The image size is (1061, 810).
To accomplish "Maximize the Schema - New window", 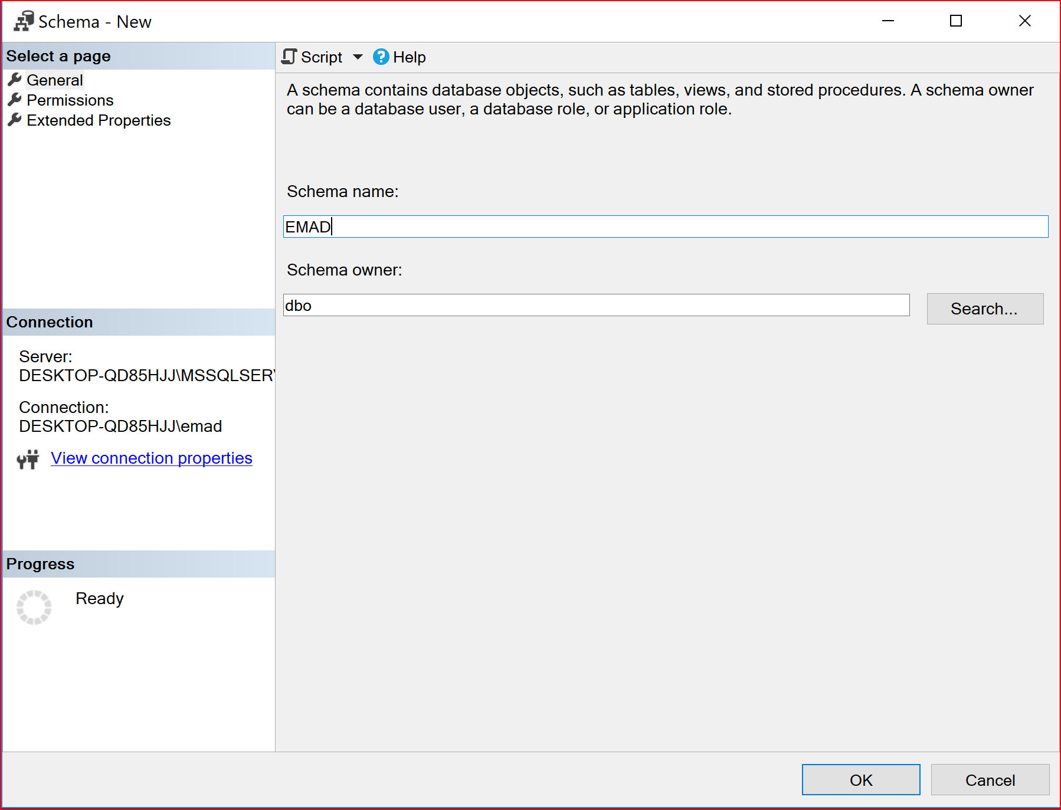I will click(955, 21).
